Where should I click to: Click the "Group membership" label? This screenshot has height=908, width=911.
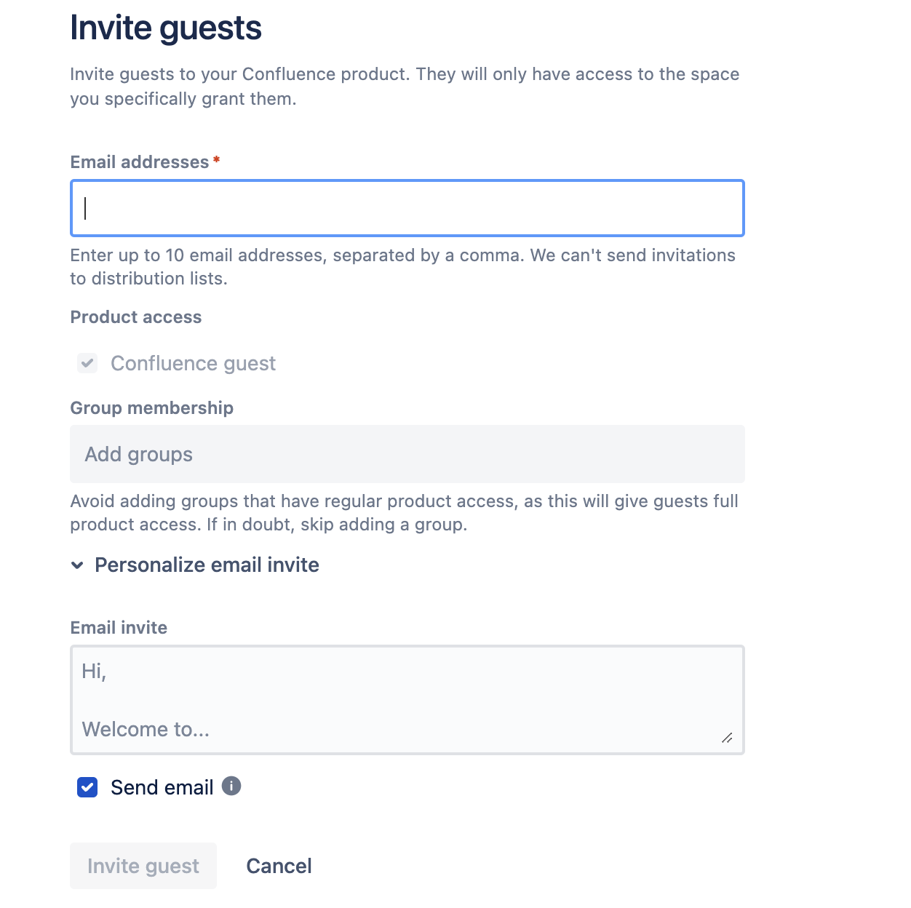tap(151, 408)
